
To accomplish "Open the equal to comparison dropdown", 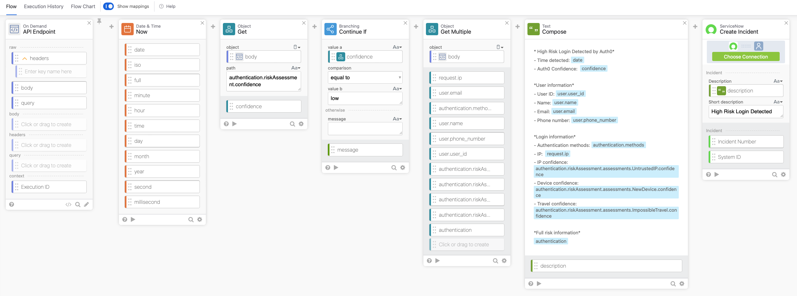I will click(365, 77).
